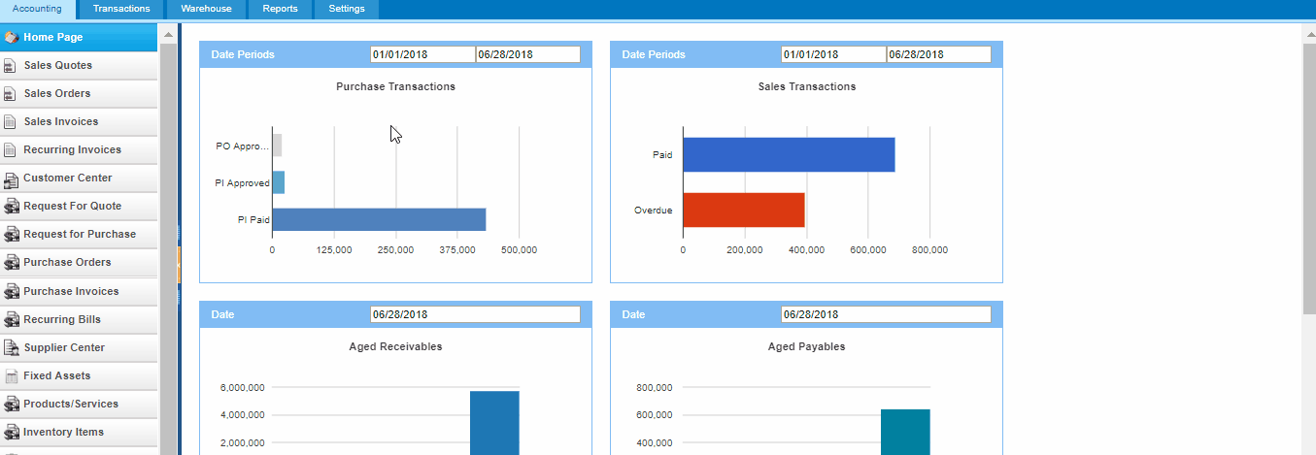Click the main page vertical scrollbar thumb

pyautogui.click(x=1308, y=179)
